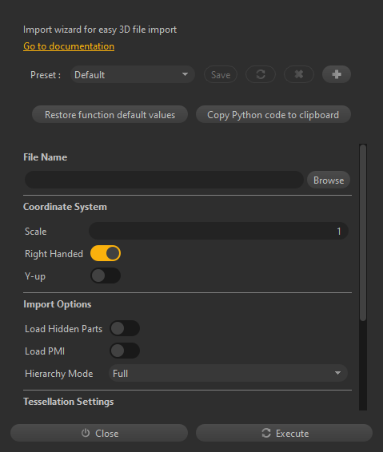
Task: Click the Browse button for file
Action: [x=329, y=180]
